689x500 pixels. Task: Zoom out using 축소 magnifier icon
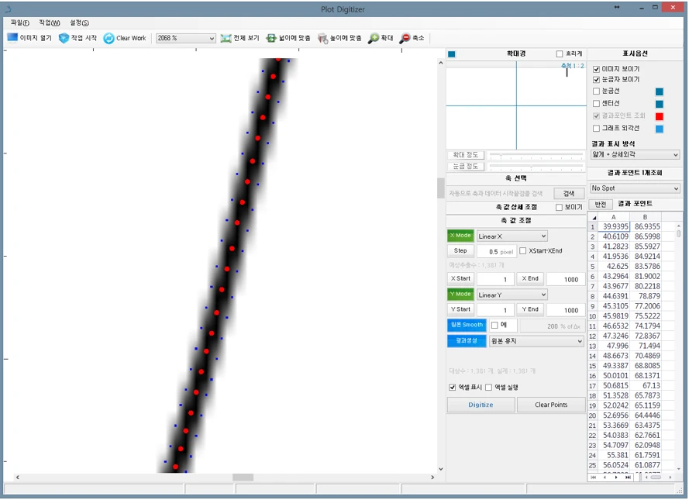405,38
